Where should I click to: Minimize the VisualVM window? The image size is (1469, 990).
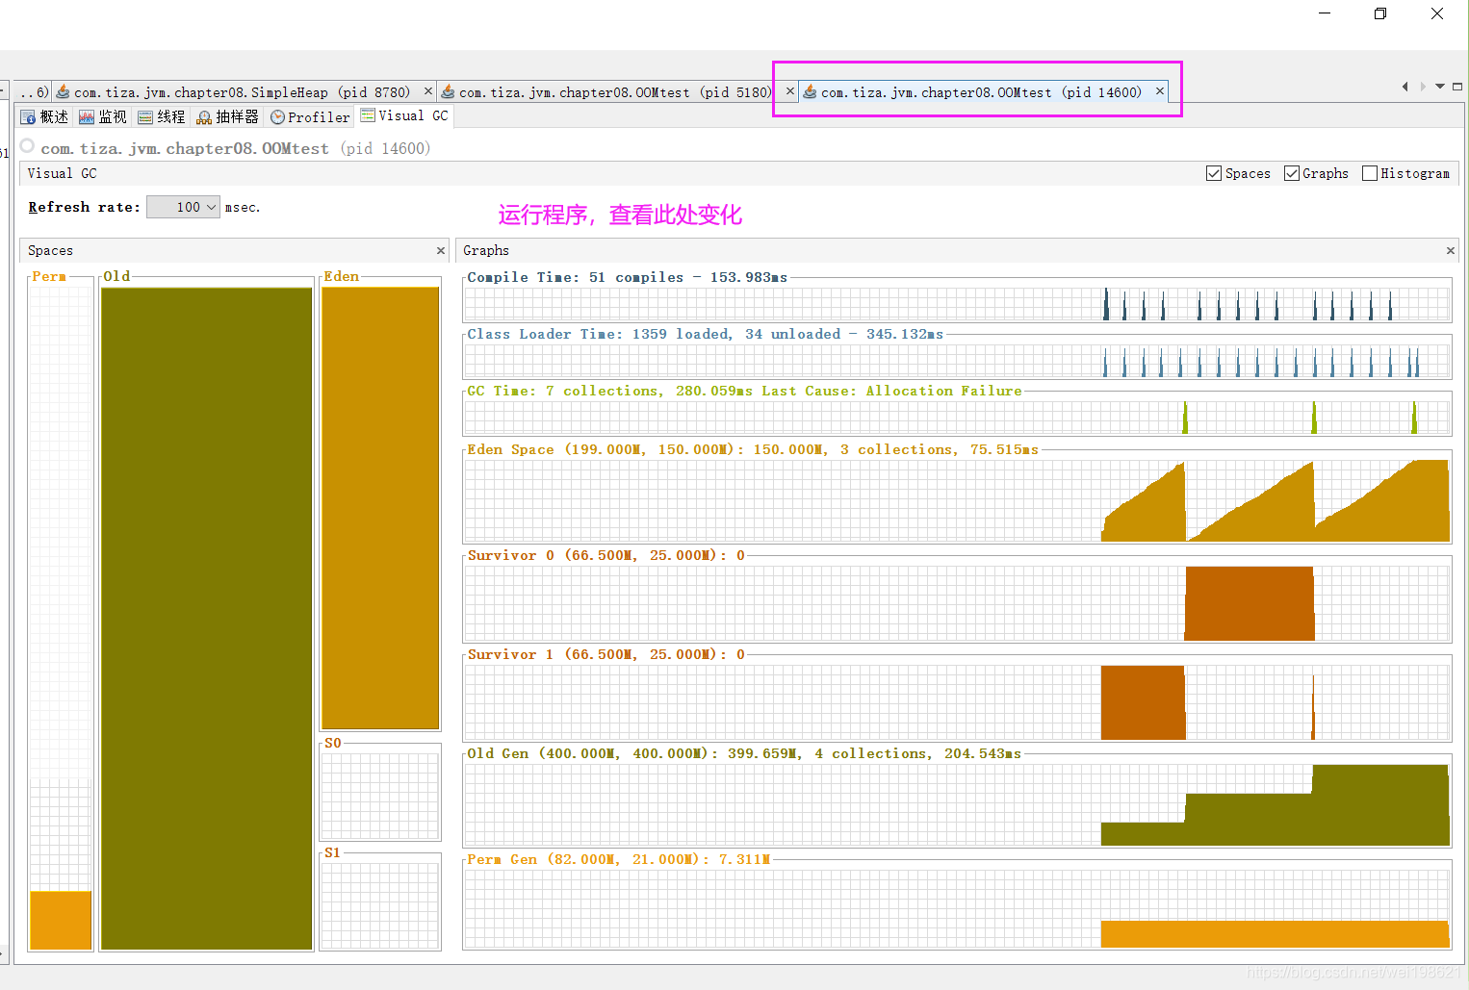point(1325,13)
